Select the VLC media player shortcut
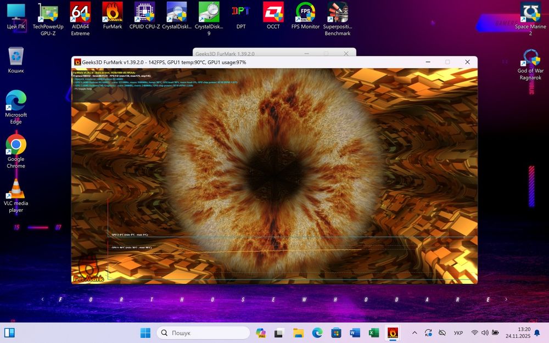 click(x=16, y=190)
